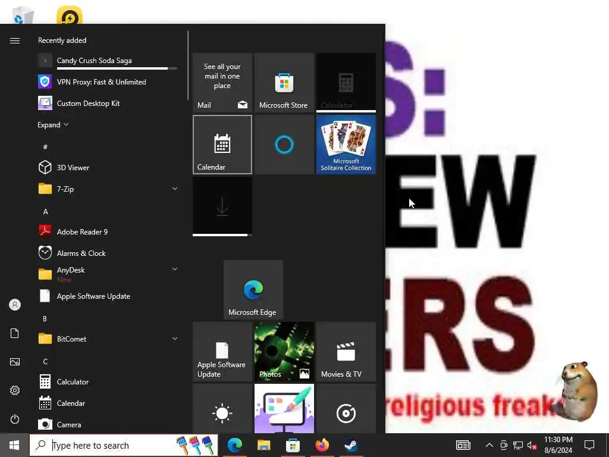
Task: Open the whiteboard paint app tile
Action: (284, 409)
